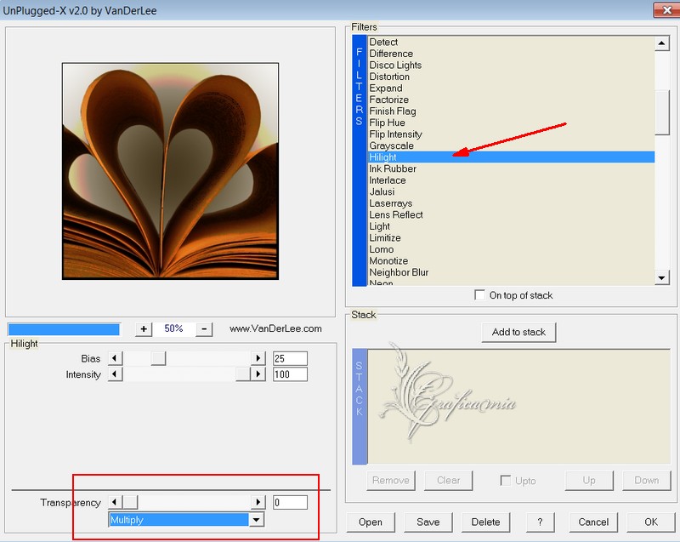Click the Bias slider thumb
This screenshot has height=542, width=680.
click(158, 358)
